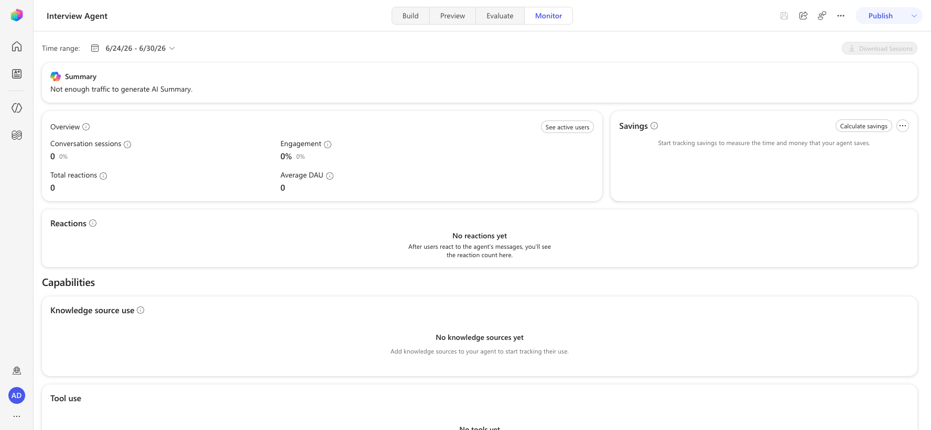Show info about Conversation sessions
The image size is (931, 430).
pos(127,145)
